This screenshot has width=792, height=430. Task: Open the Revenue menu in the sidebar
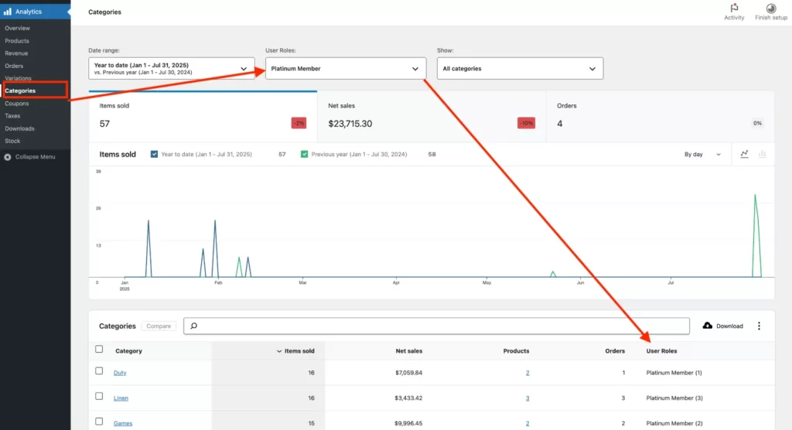16,53
